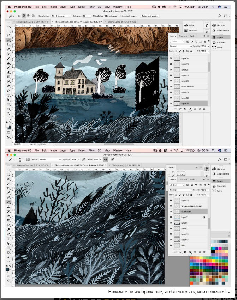This screenshot has height=300, width=237.
Task: Hide Layer 29 using its eye icon
Action: (x=171, y=104)
